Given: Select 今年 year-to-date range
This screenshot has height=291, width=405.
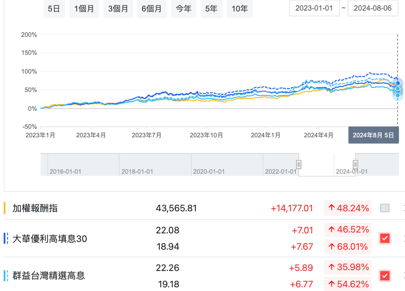Looking at the screenshot, I should click(183, 9).
